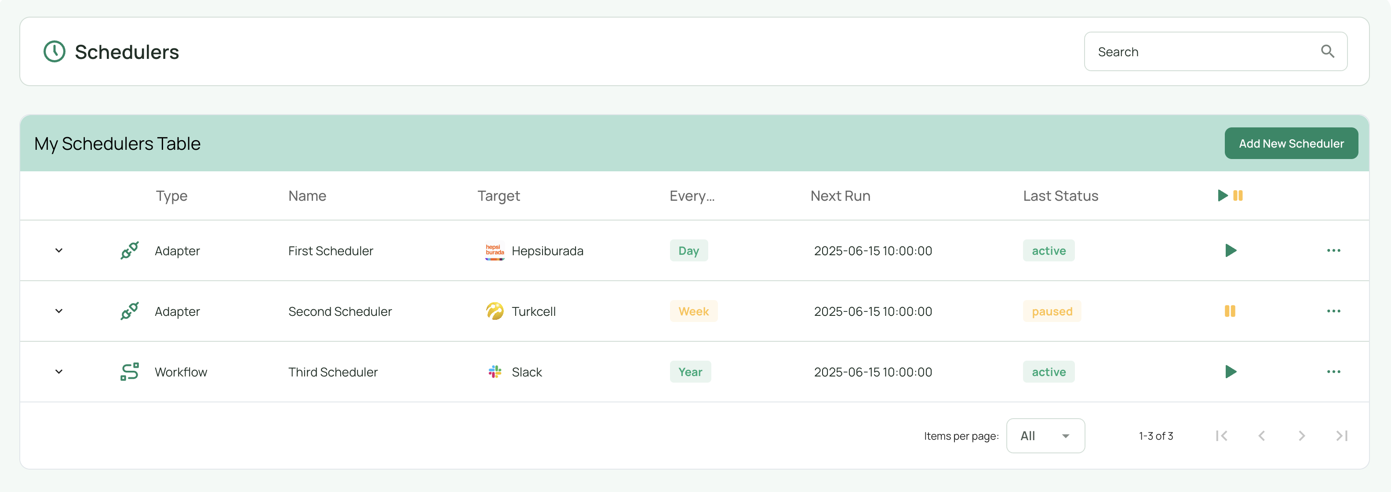
Task: Click the Hepsiburada logo icon
Action: pos(494,251)
